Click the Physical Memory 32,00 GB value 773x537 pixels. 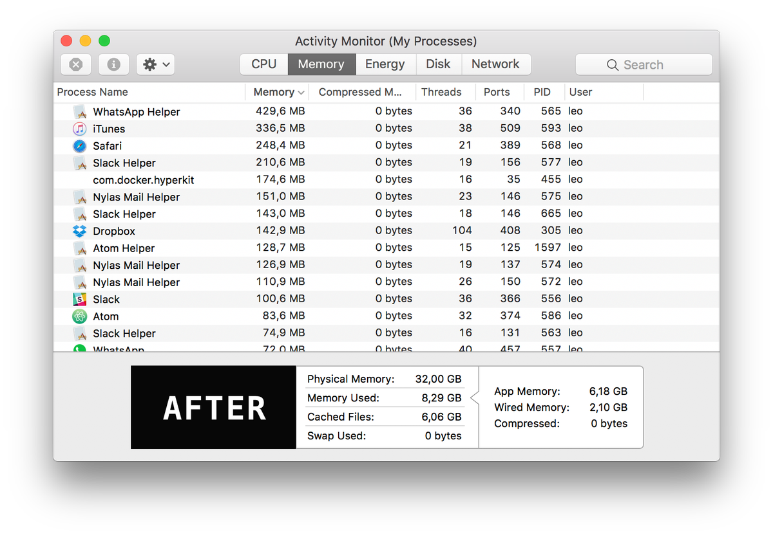tap(438, 379)
